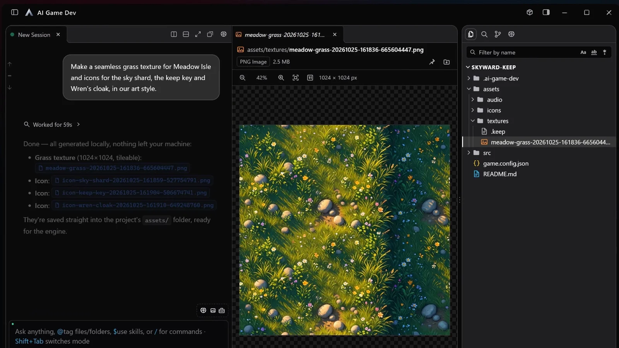Split the session editor horizontally
619x348 pixels.
click(x=186, y=34)
